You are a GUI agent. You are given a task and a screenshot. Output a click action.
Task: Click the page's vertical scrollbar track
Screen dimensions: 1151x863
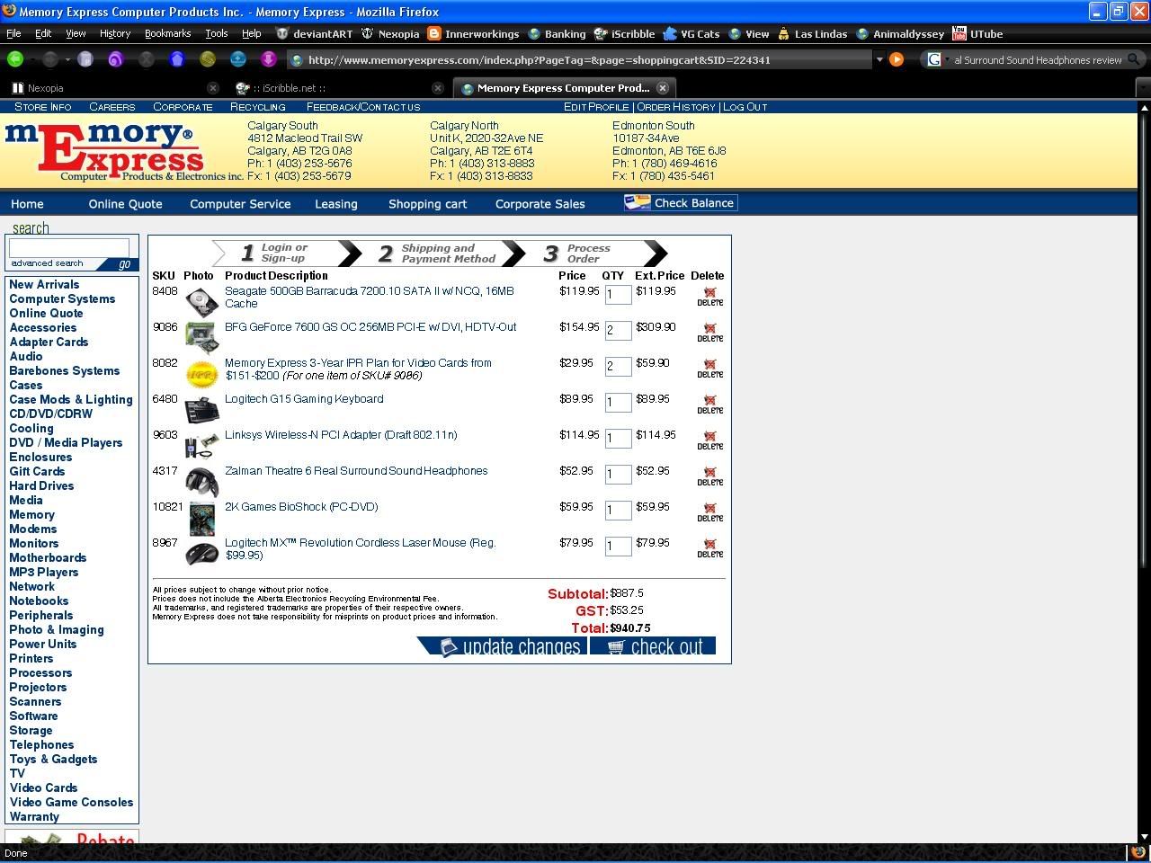(x=1143, y=701)
